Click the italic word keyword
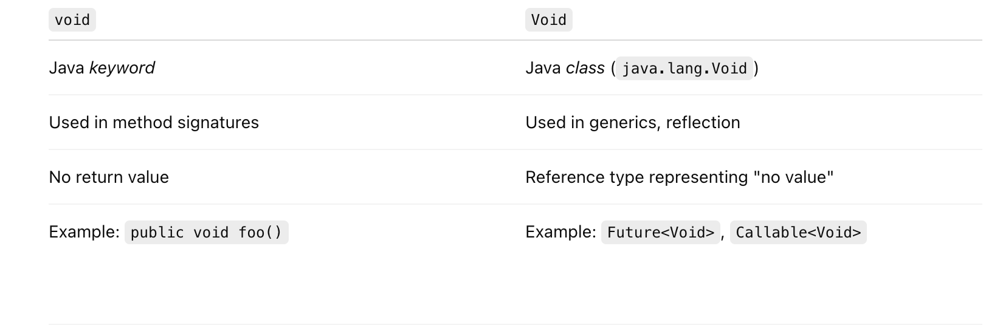986x328 pixels. click(122, 68)
